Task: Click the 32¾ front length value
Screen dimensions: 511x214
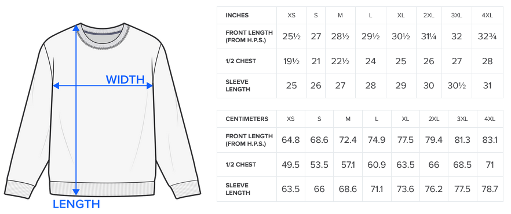Action: pos(487,36)
